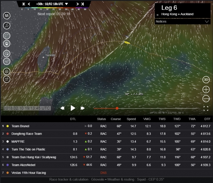This screenshot has height=183, width=213.
Task: Toggle the great-circle route arc icon
Action: click(x=7, y=36)
